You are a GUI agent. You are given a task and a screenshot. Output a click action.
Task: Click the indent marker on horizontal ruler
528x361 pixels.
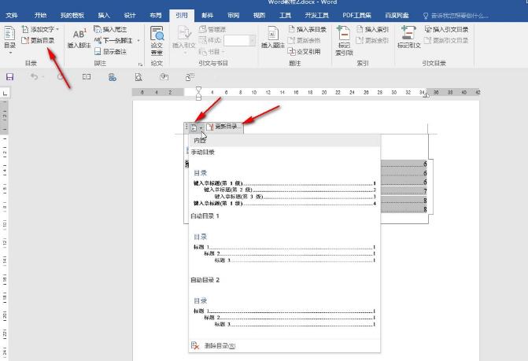(x=198, y=93)
